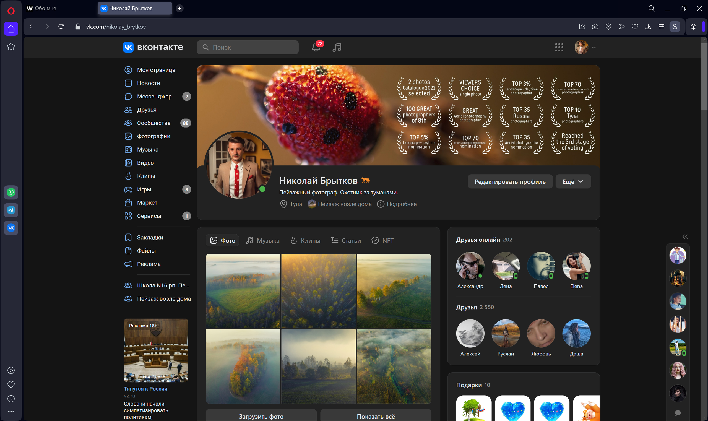The width and height of the screenshot is (708, 421).
Task: Click the Подробнее profile info link
Action: pyautogui.click(x=401, y=204)
